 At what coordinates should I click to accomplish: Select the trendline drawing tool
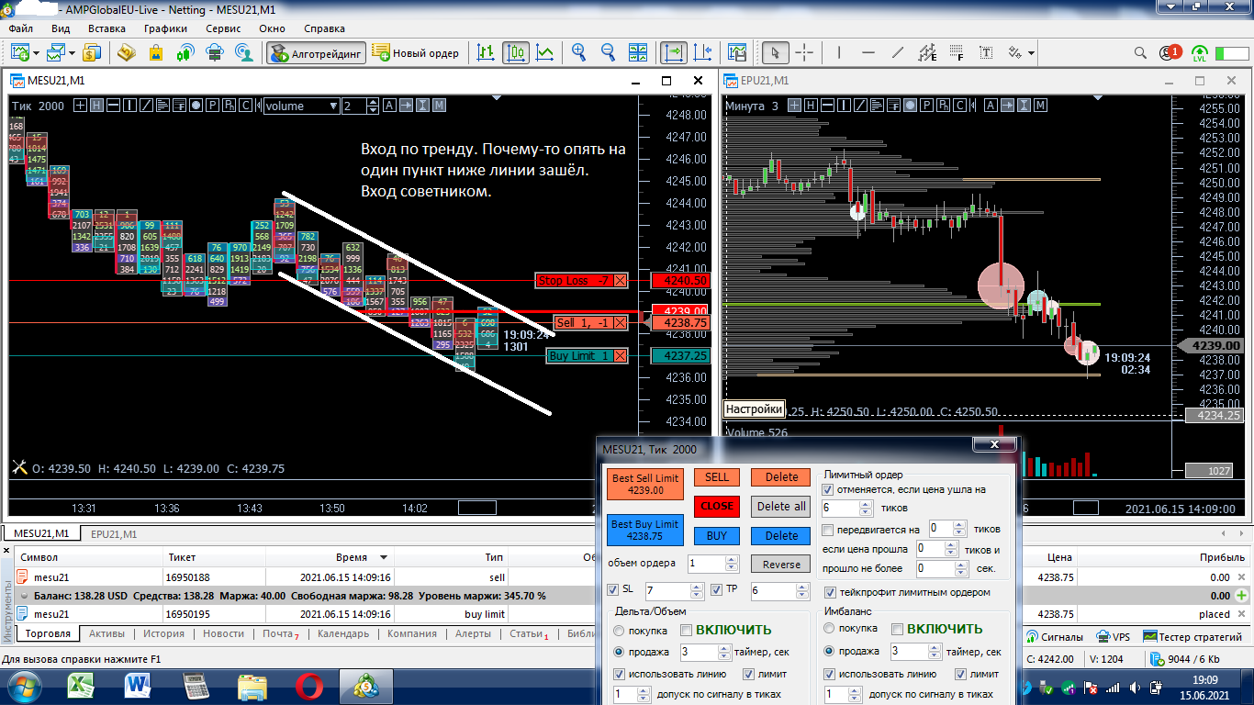[898, 52]
